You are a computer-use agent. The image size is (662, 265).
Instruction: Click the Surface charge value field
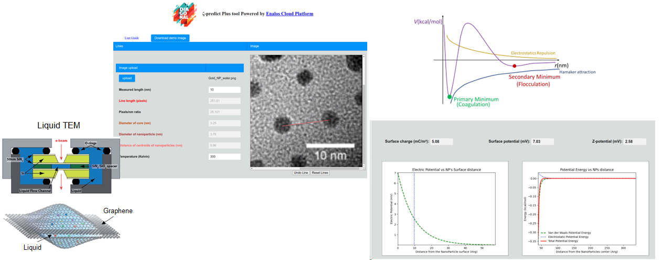click(441, 141)
